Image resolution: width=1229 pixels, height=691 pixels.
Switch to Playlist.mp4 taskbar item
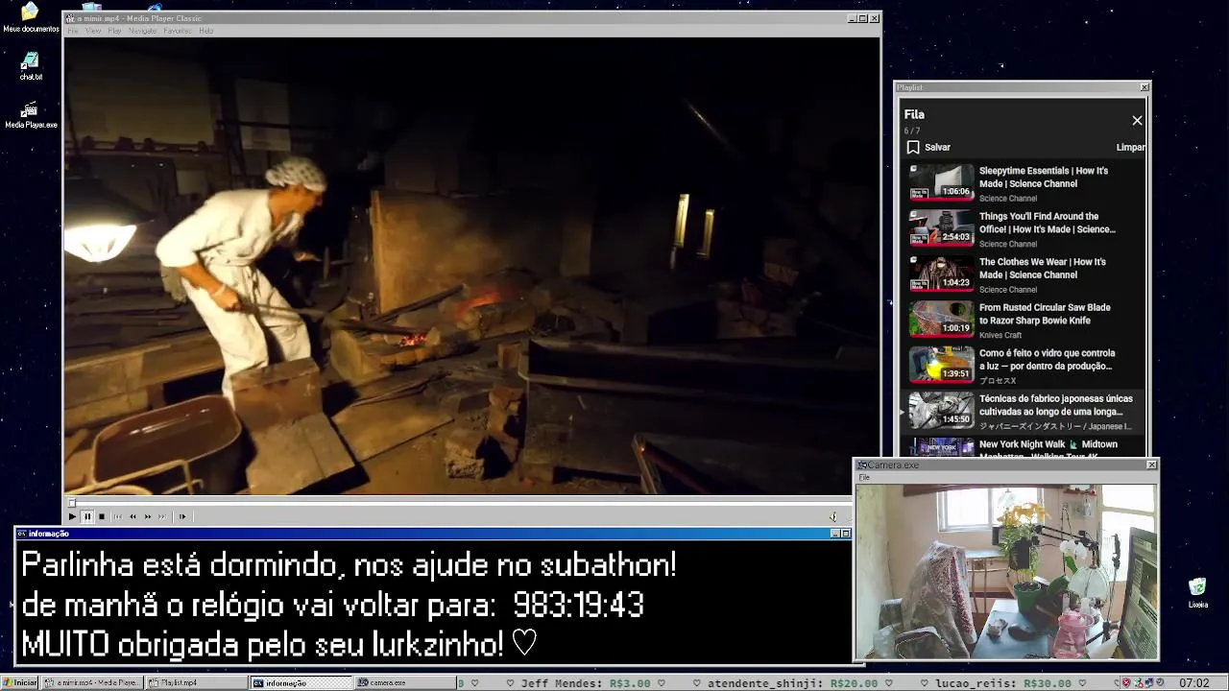coord(197,683)
